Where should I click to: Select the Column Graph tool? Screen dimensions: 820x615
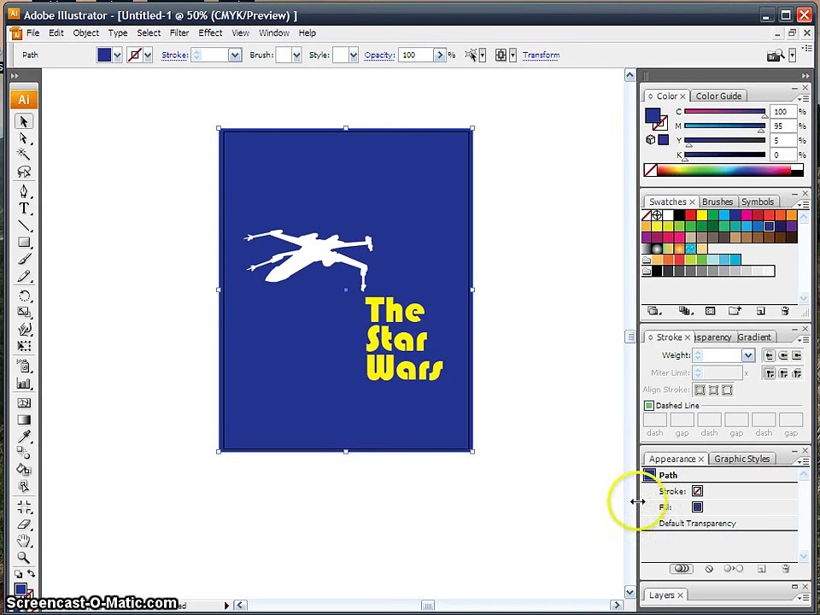pyautogui.click(x=24, y=384)
